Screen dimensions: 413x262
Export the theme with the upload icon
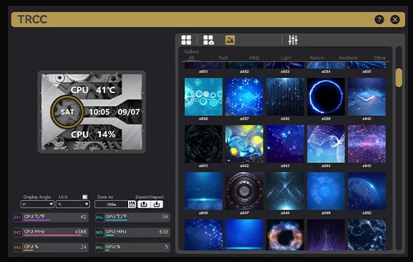[x=144, y=204]
